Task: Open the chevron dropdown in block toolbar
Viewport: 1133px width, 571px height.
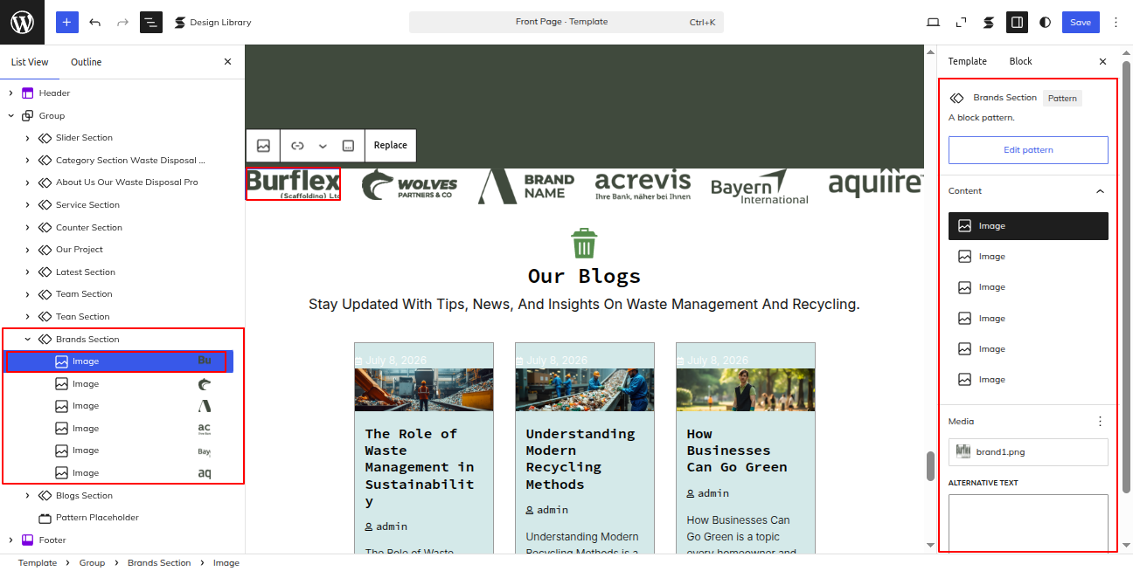Action: pyautogui.click(x=323, y=146)
